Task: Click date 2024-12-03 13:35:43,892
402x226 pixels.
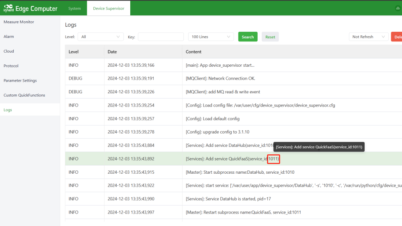Action: point(131,159)
